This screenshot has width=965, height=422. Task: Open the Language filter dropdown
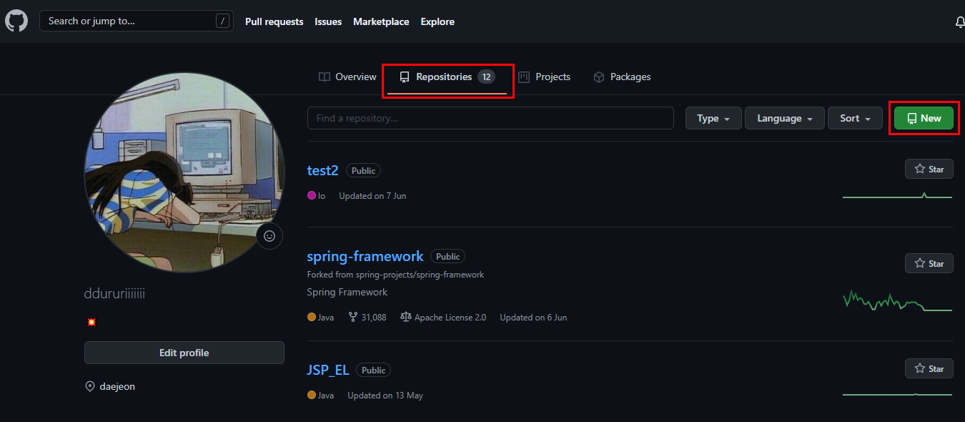tap(785, 118)
